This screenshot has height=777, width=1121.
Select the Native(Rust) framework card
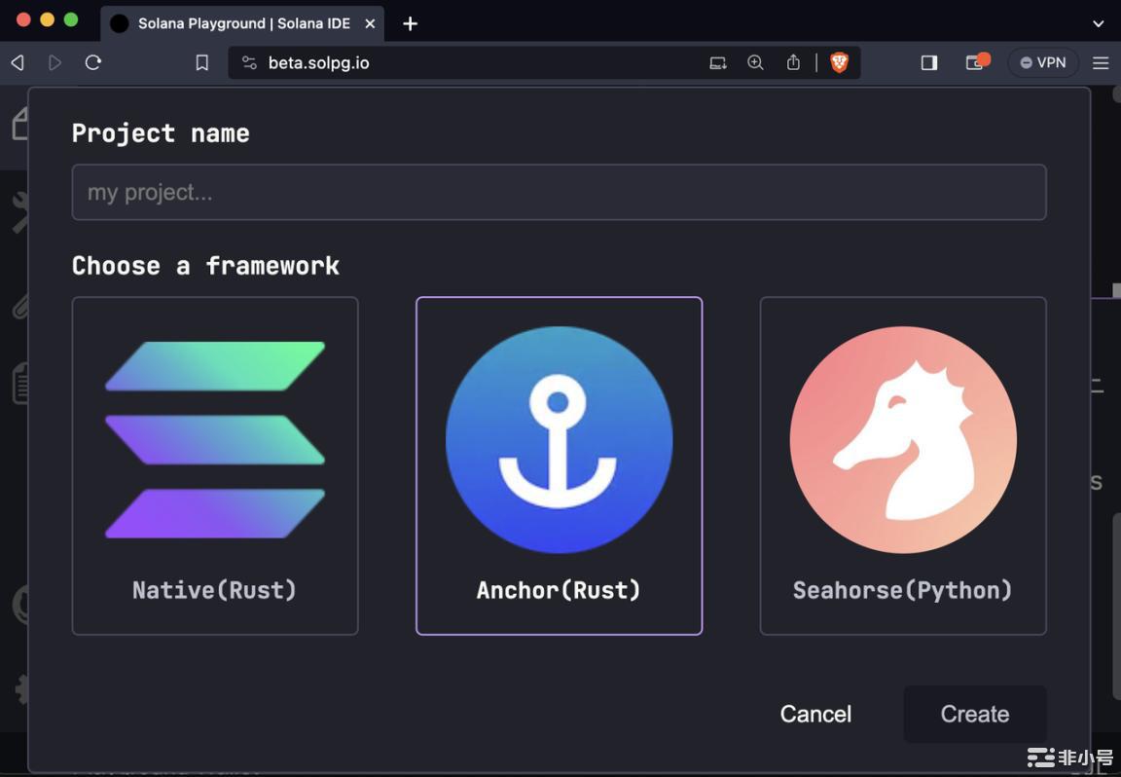pyautogui.click(x=215, y=465)
